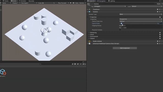Open the Game view mode dropdown
The width and height of the screenshot is (163, 92).
[x=7, y=3]
